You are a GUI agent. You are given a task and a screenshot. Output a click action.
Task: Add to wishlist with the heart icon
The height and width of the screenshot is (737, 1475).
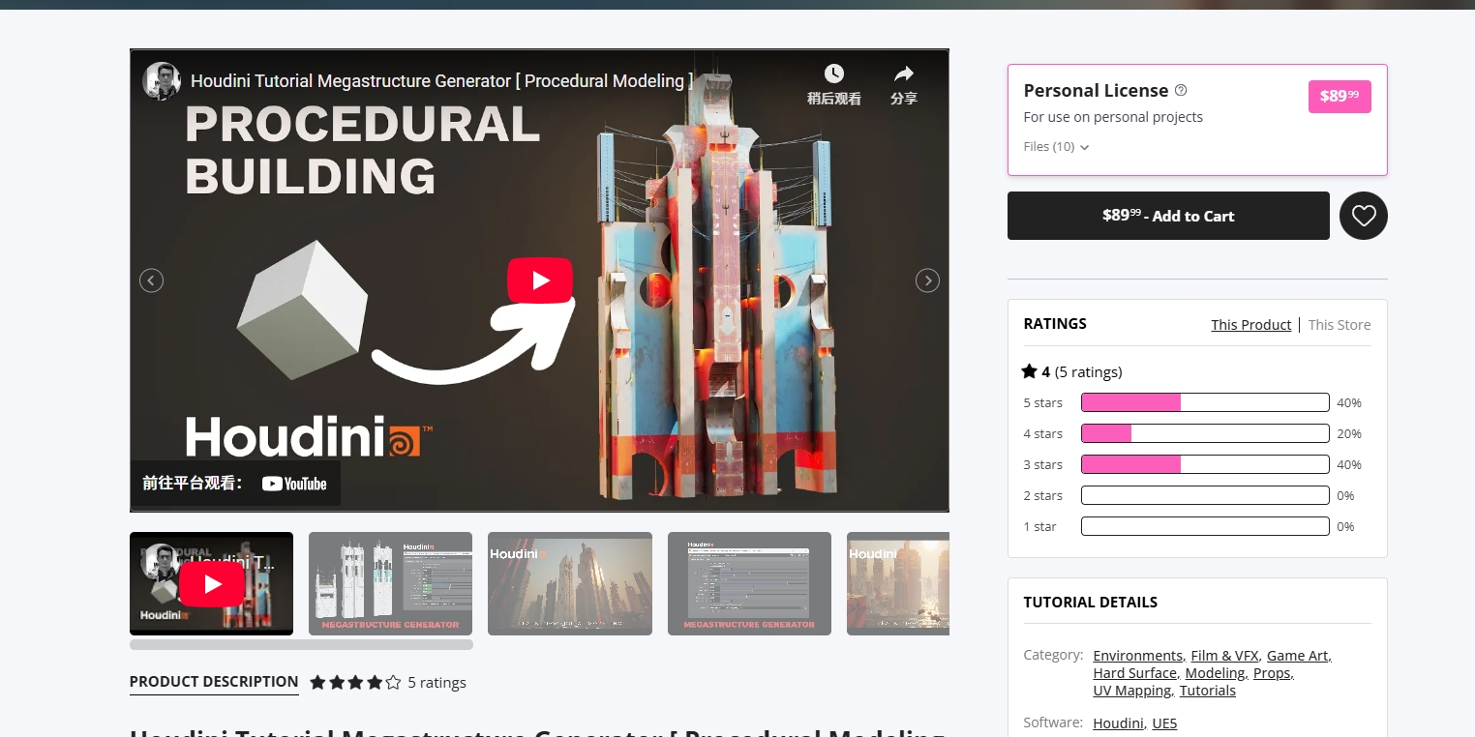coord(1364,216)
